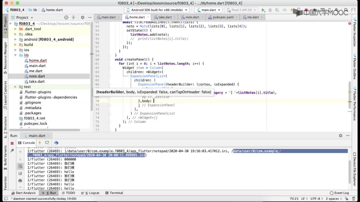Open Build Variants side panel
The width and height of the screenshot is (360, 202).
click(5, 158)
